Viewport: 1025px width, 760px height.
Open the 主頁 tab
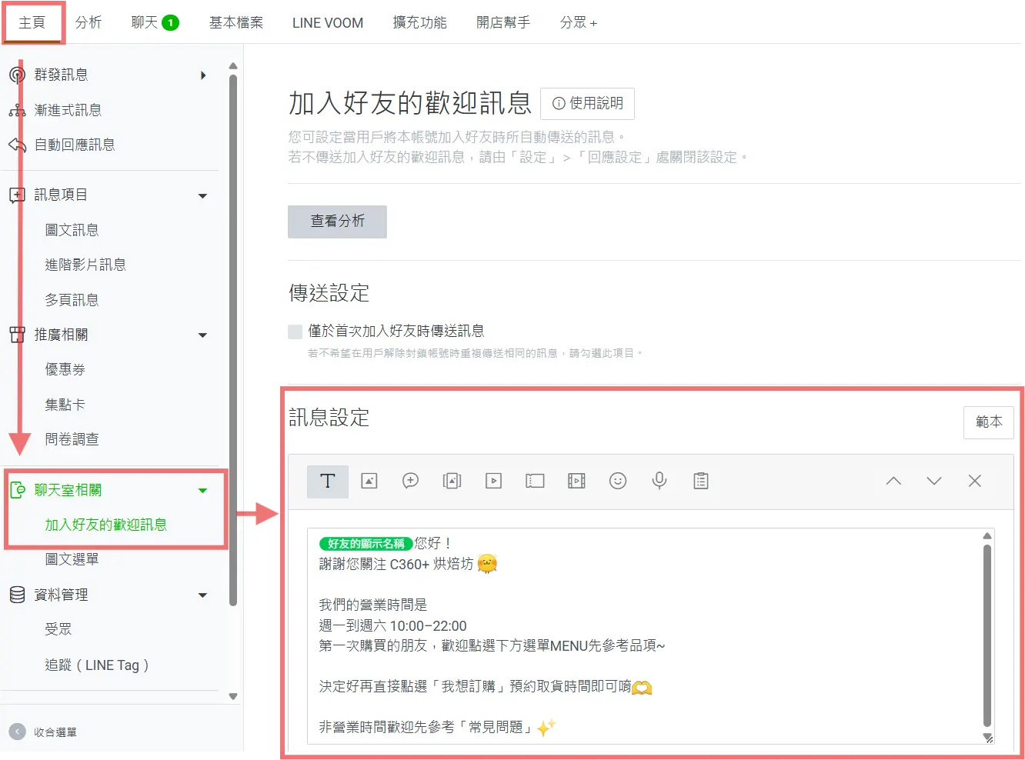tap(32, 22)
